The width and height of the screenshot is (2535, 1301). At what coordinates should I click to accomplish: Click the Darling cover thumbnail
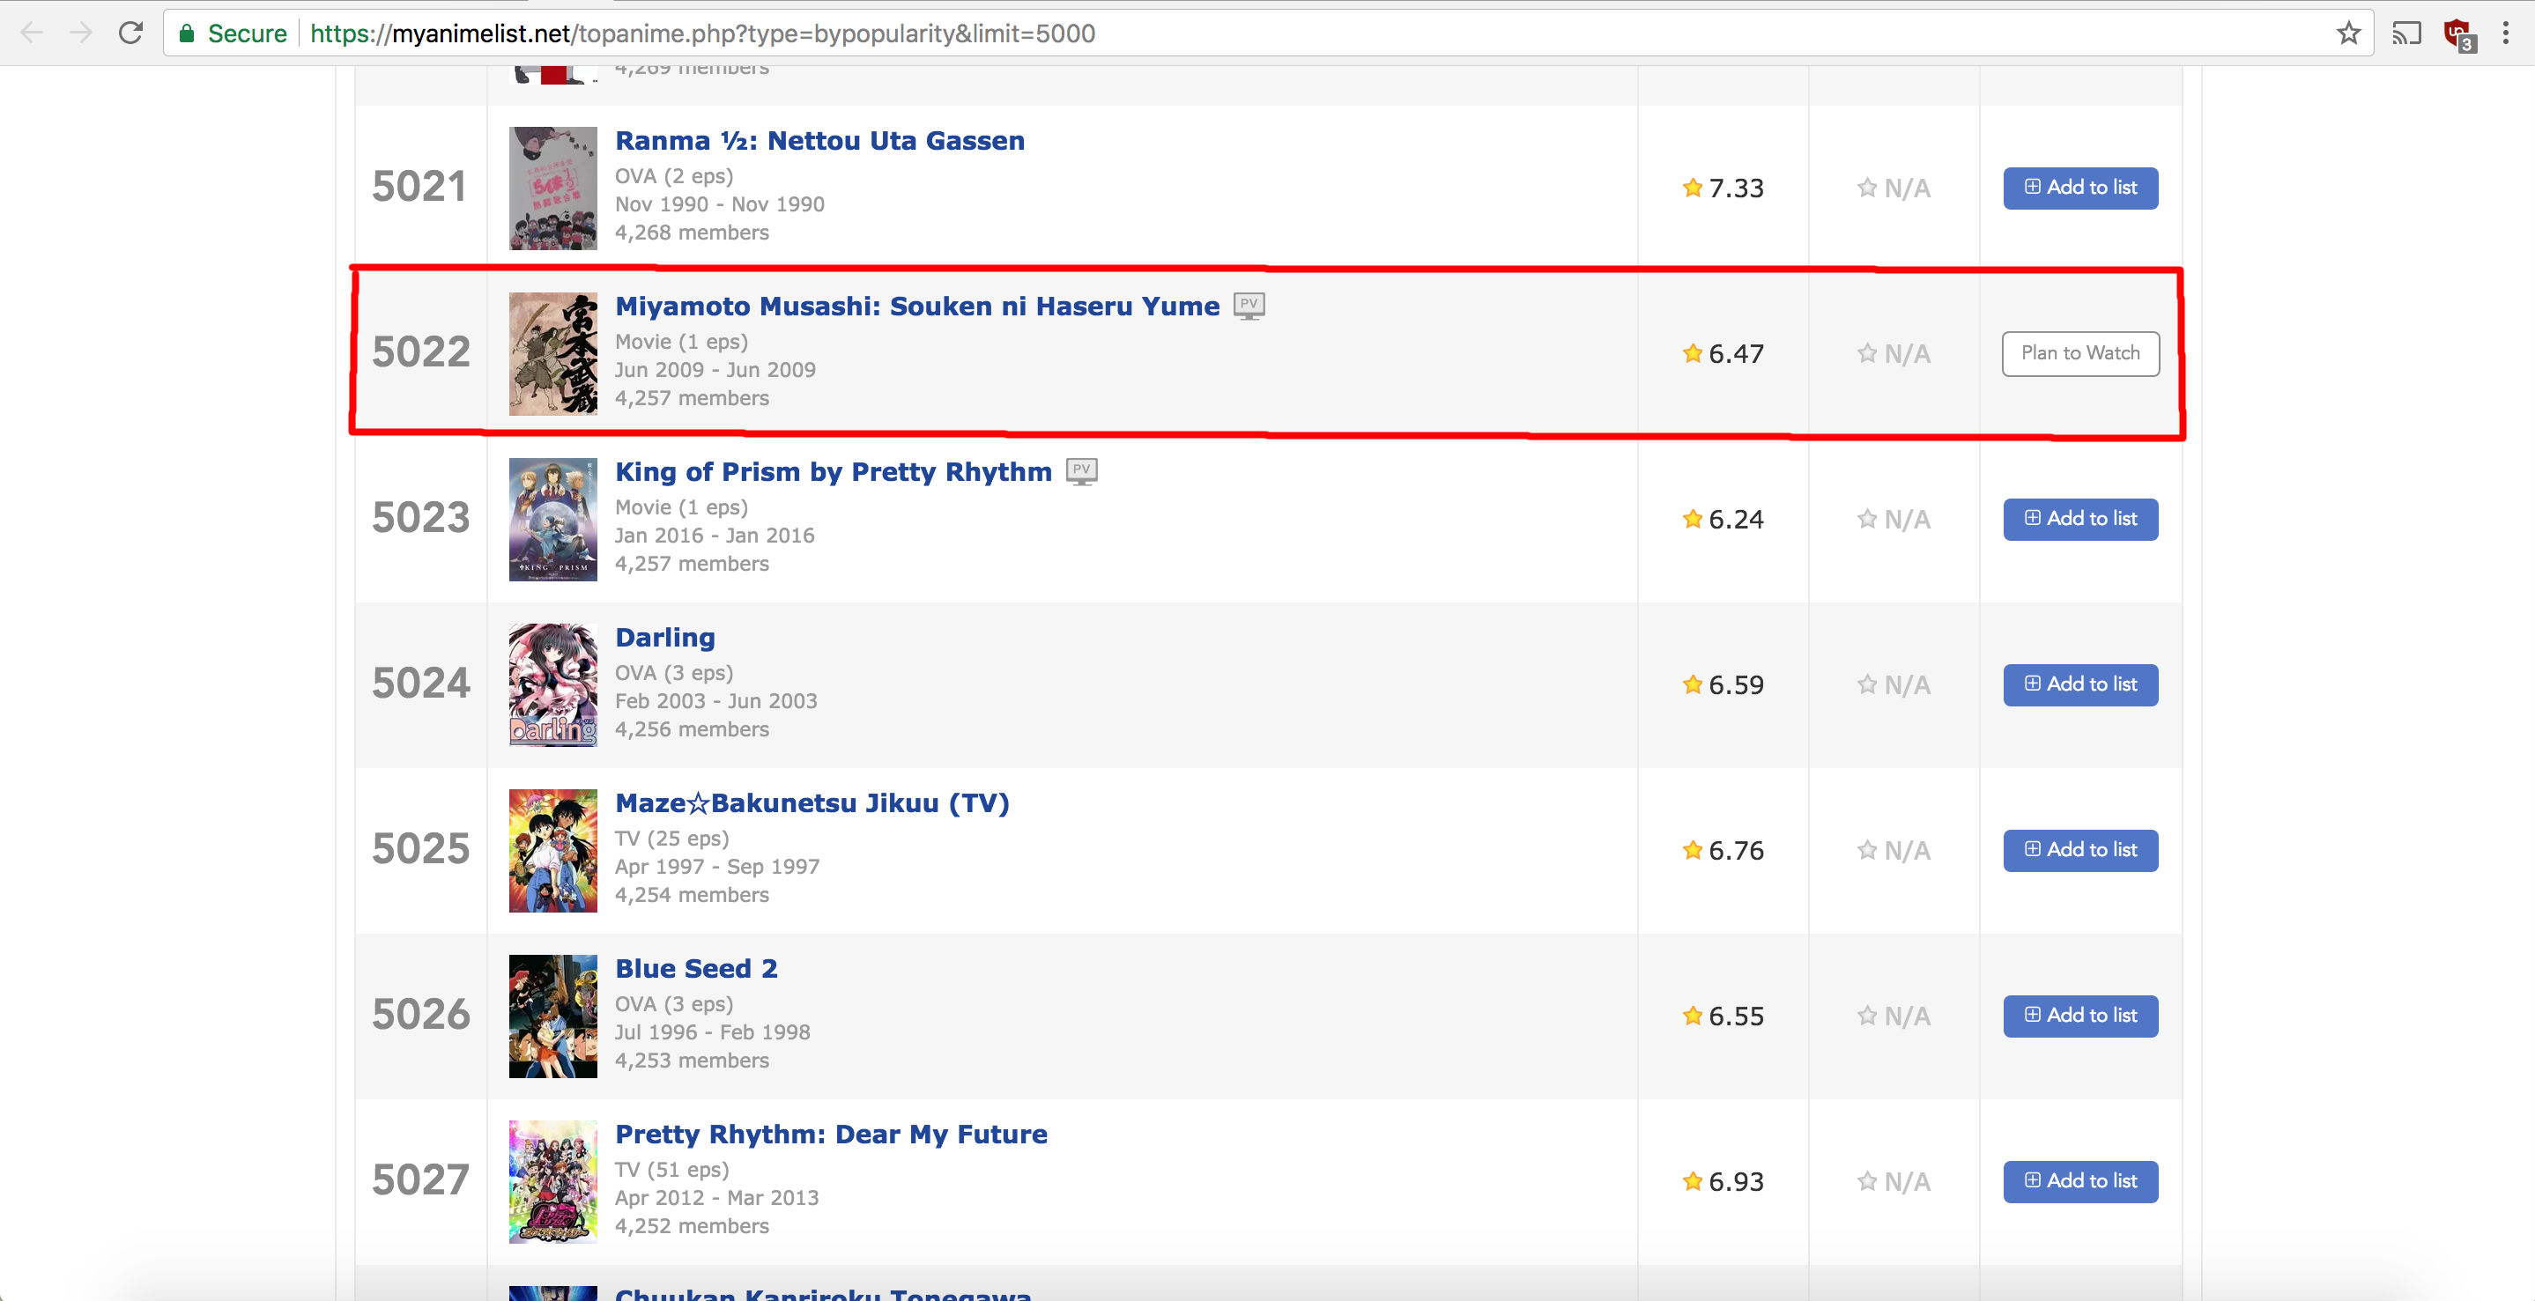(553, 685)
